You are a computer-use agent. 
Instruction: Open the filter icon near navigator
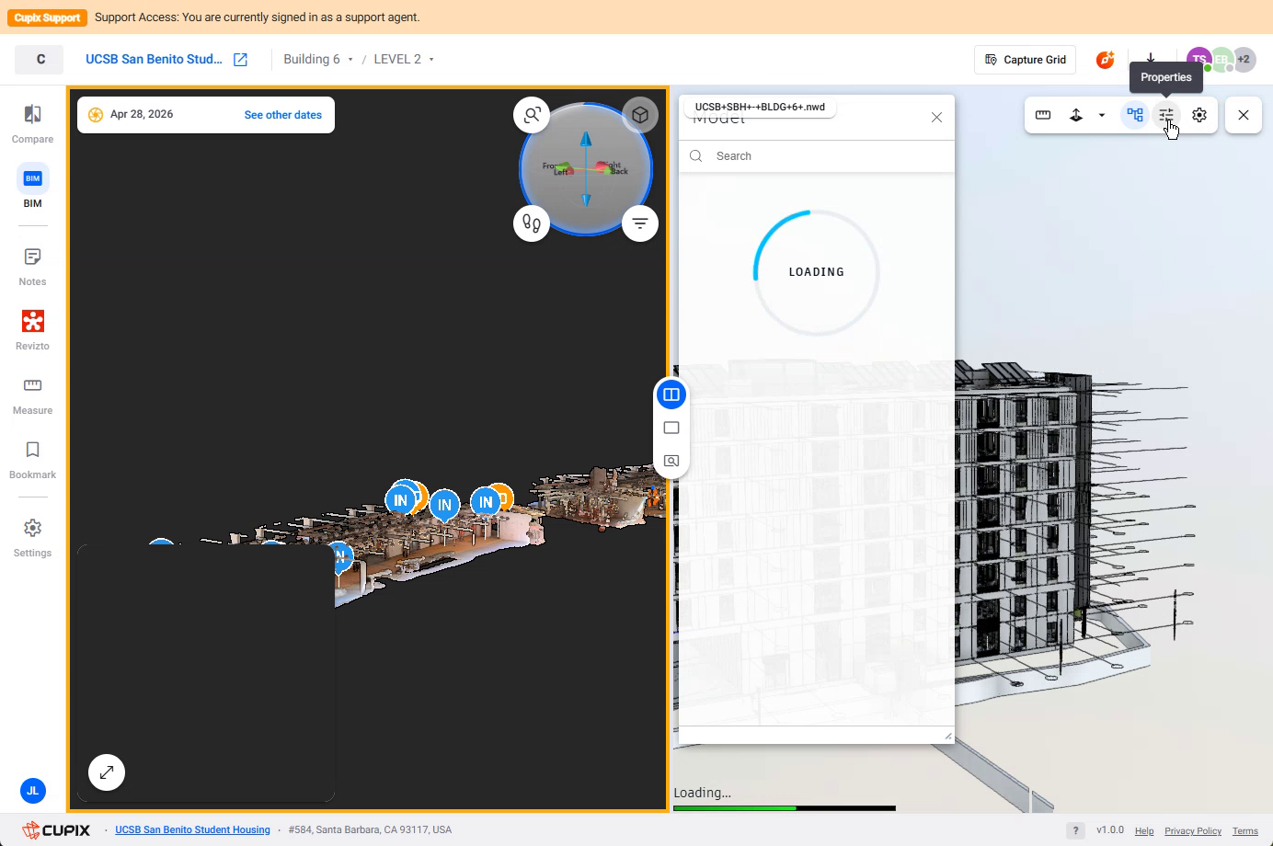pos(640,223)
